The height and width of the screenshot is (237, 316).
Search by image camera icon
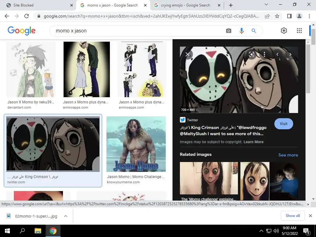(229, 31)
